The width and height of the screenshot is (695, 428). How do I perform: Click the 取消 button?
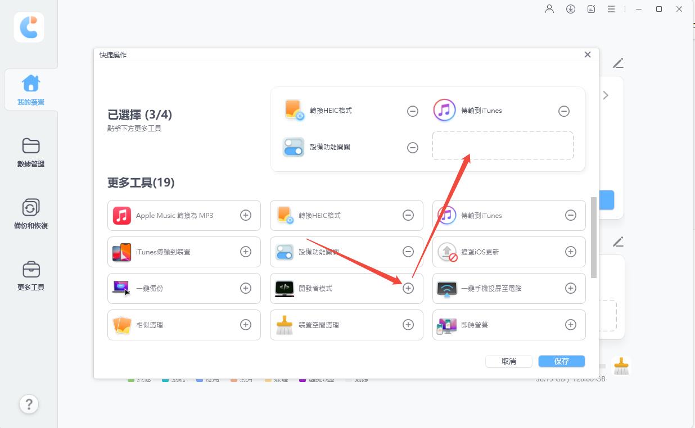click(509, 361)
